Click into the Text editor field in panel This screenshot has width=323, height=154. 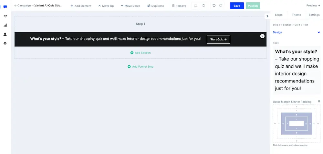click(x=297, y=70)
